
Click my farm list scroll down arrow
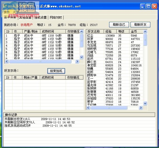(x=81, y=57)
